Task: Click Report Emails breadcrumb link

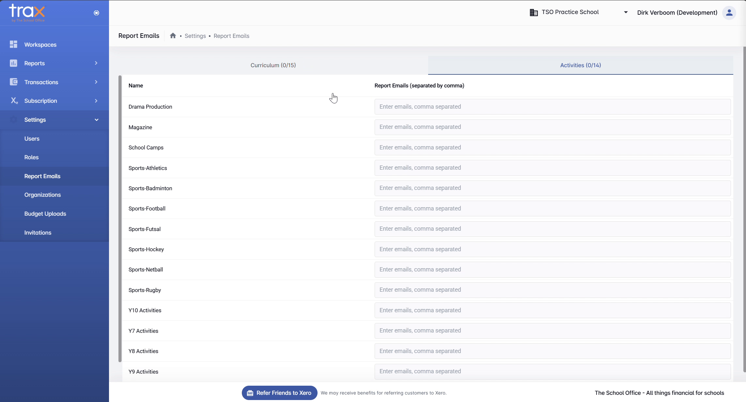Action: (231, 36)
